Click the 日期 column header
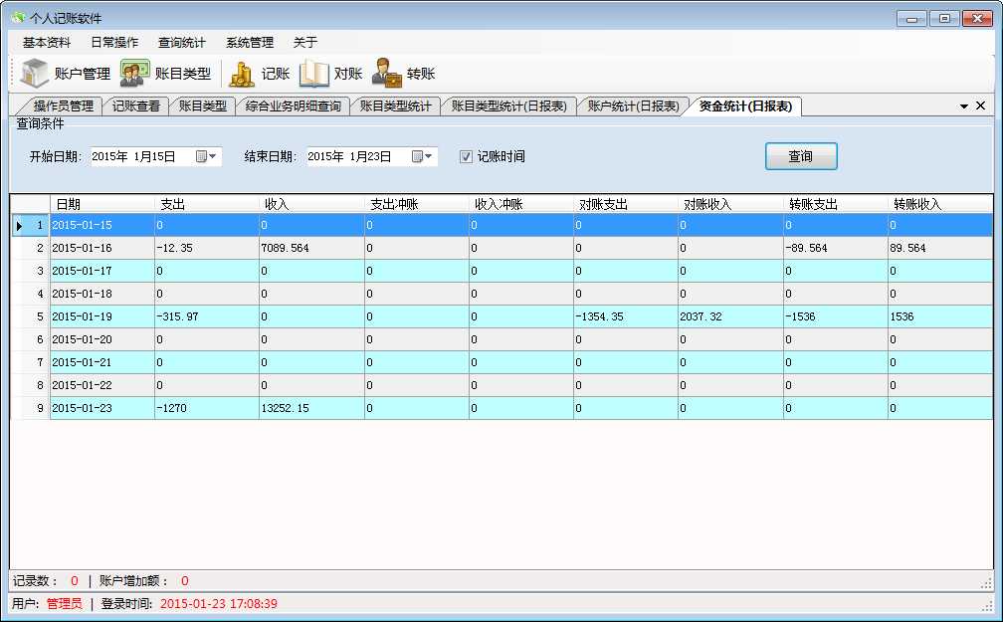The height and width of the screenshot is (622, 1003). (102, 204)
